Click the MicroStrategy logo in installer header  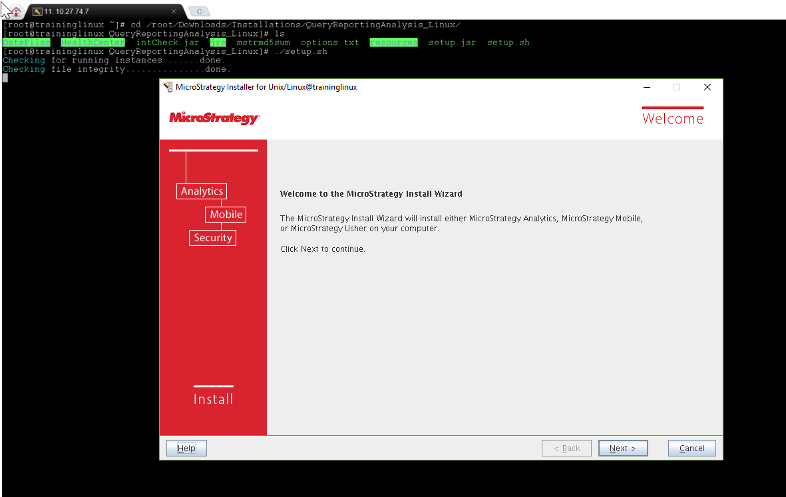tap(214, 118)
